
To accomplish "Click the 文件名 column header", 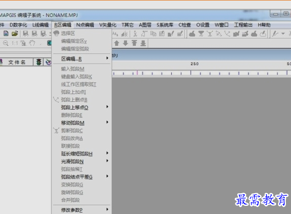I will 17,62.
